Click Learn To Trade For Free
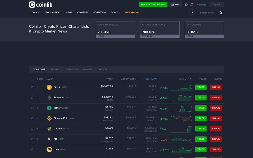253x158 pixels. pyautogui.click(x=153, y=5)
